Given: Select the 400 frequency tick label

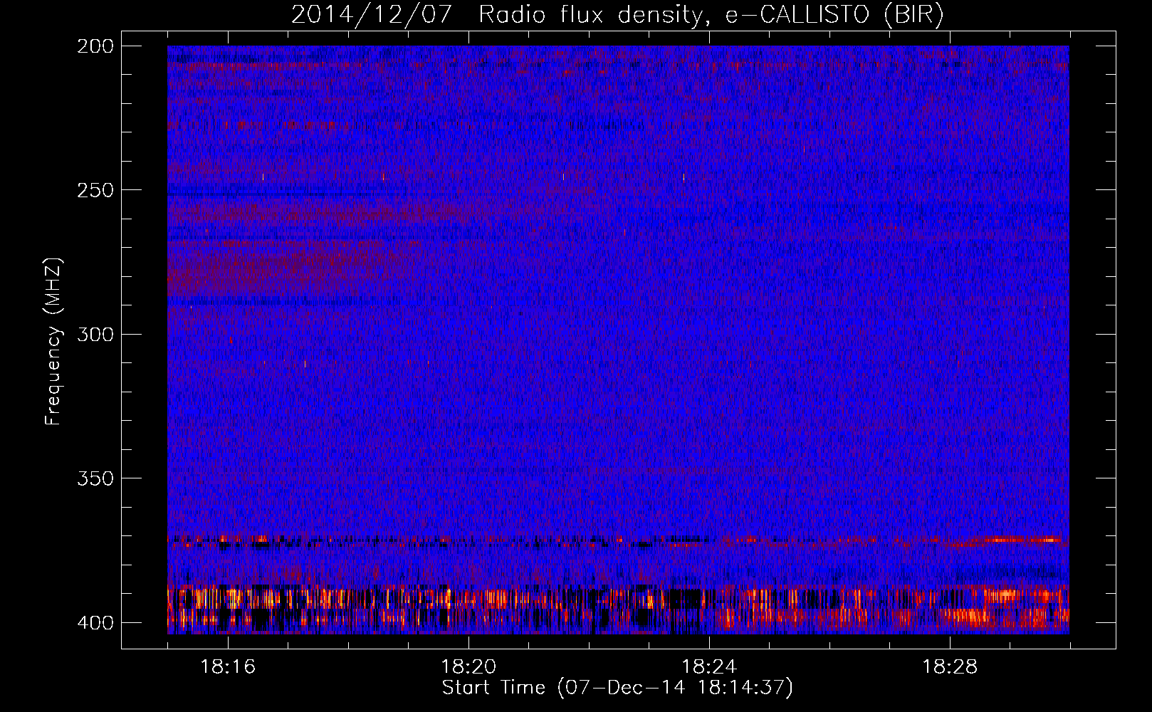Looking at the screenshot, I should click(95, 623).
